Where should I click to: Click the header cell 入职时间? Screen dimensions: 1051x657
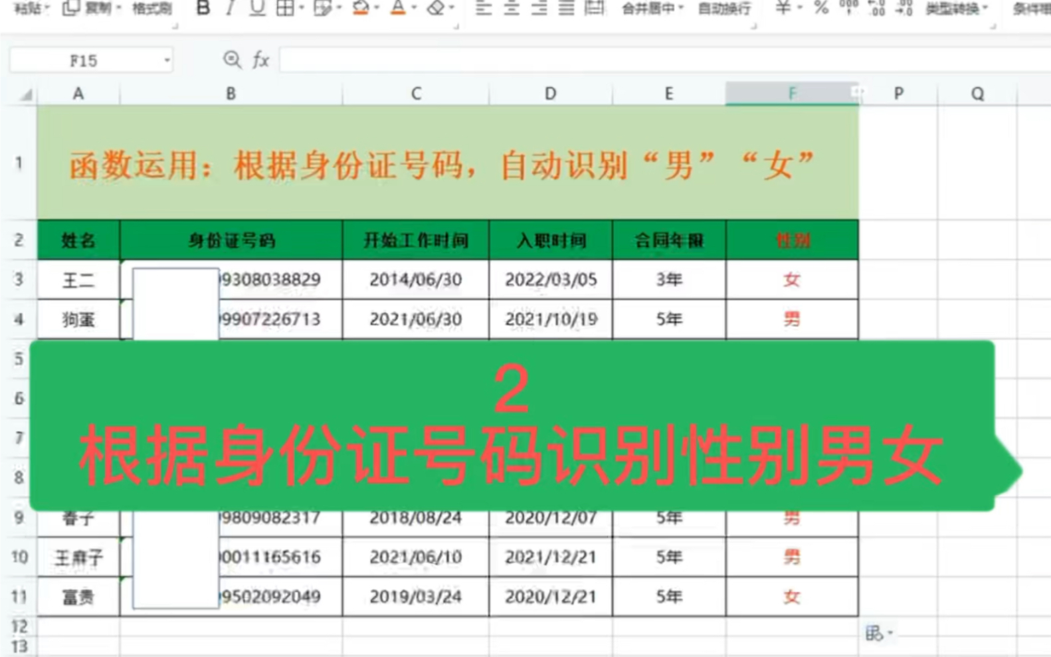click(x=551, y=240)
